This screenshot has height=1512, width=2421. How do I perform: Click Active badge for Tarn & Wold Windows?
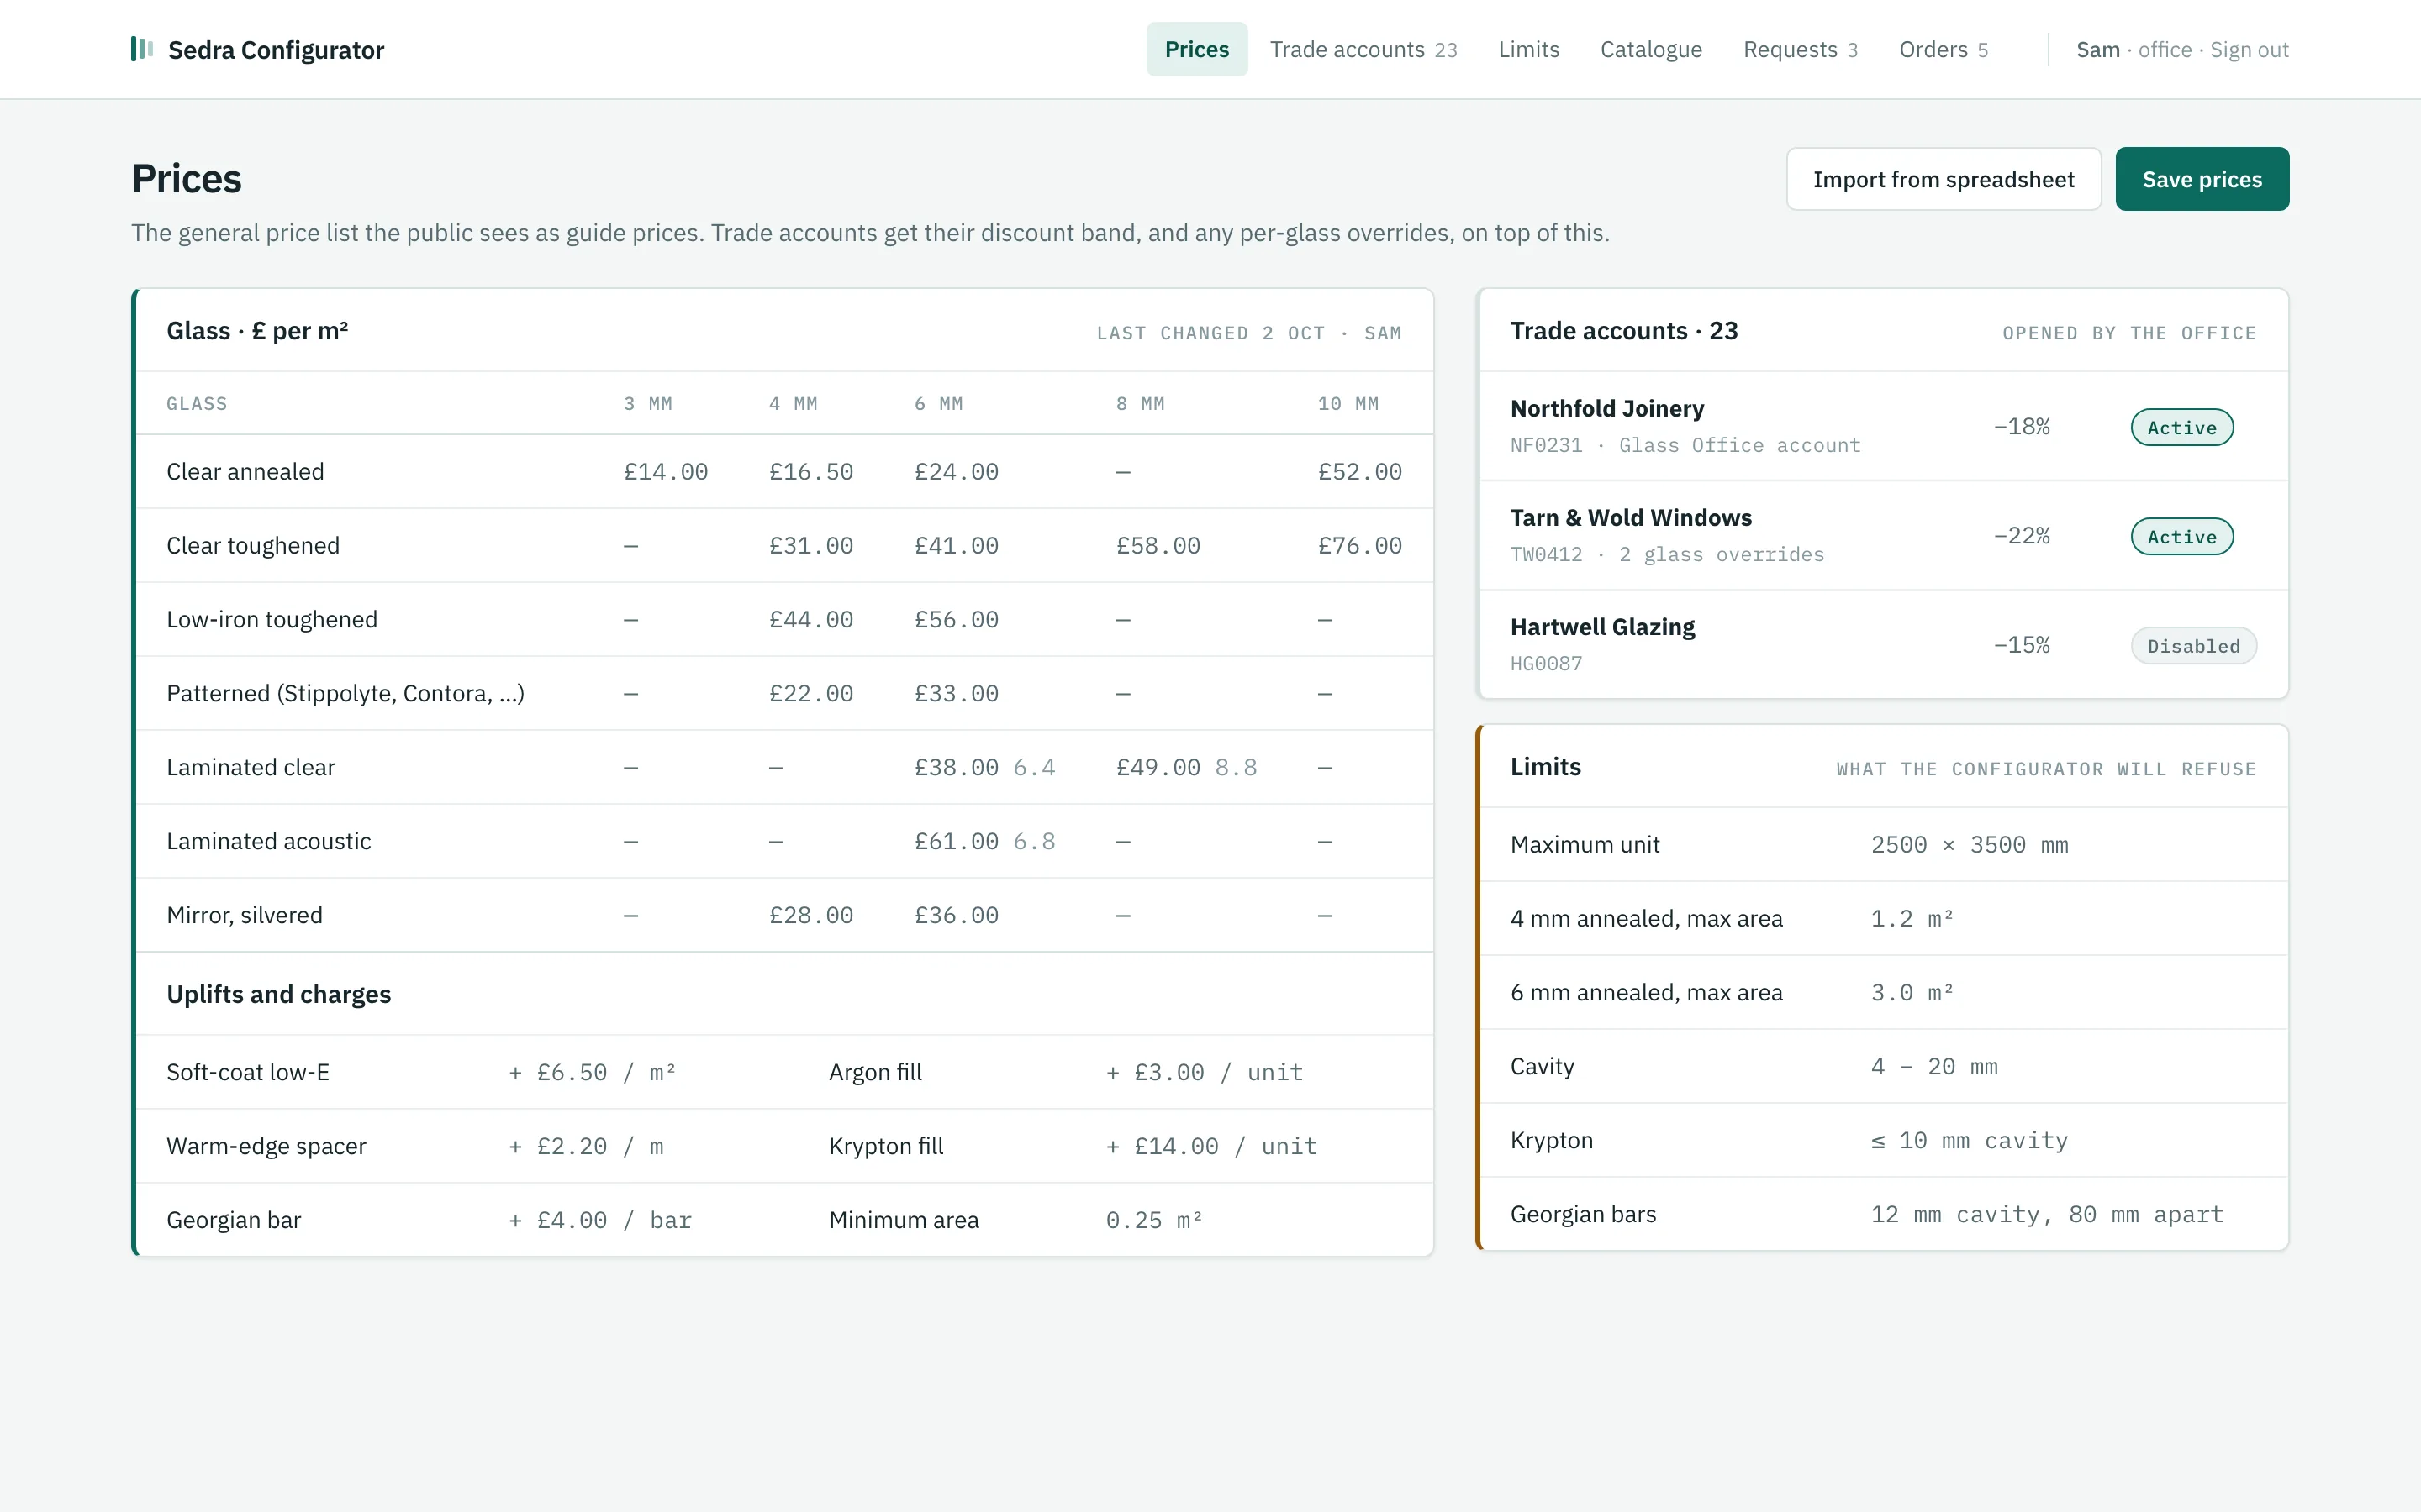tap(2182, 537)
